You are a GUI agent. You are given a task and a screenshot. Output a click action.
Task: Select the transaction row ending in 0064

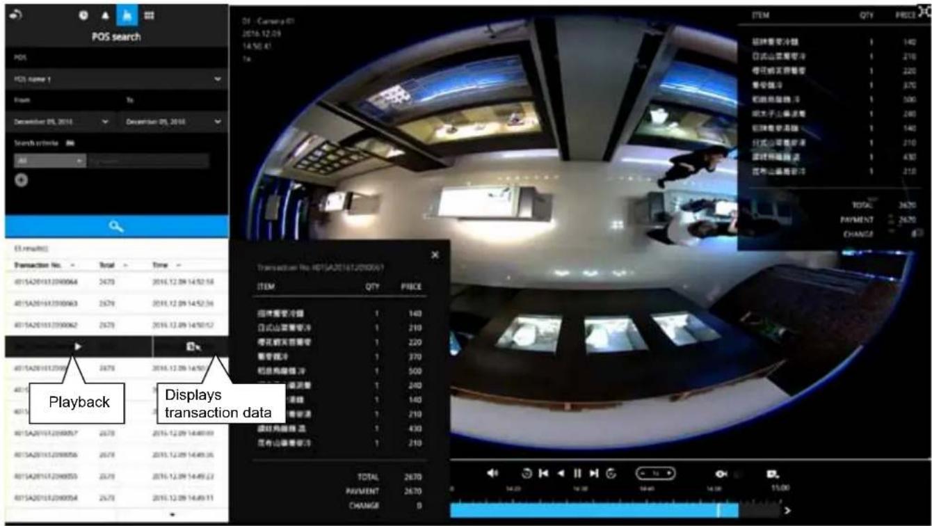point(116,282)
